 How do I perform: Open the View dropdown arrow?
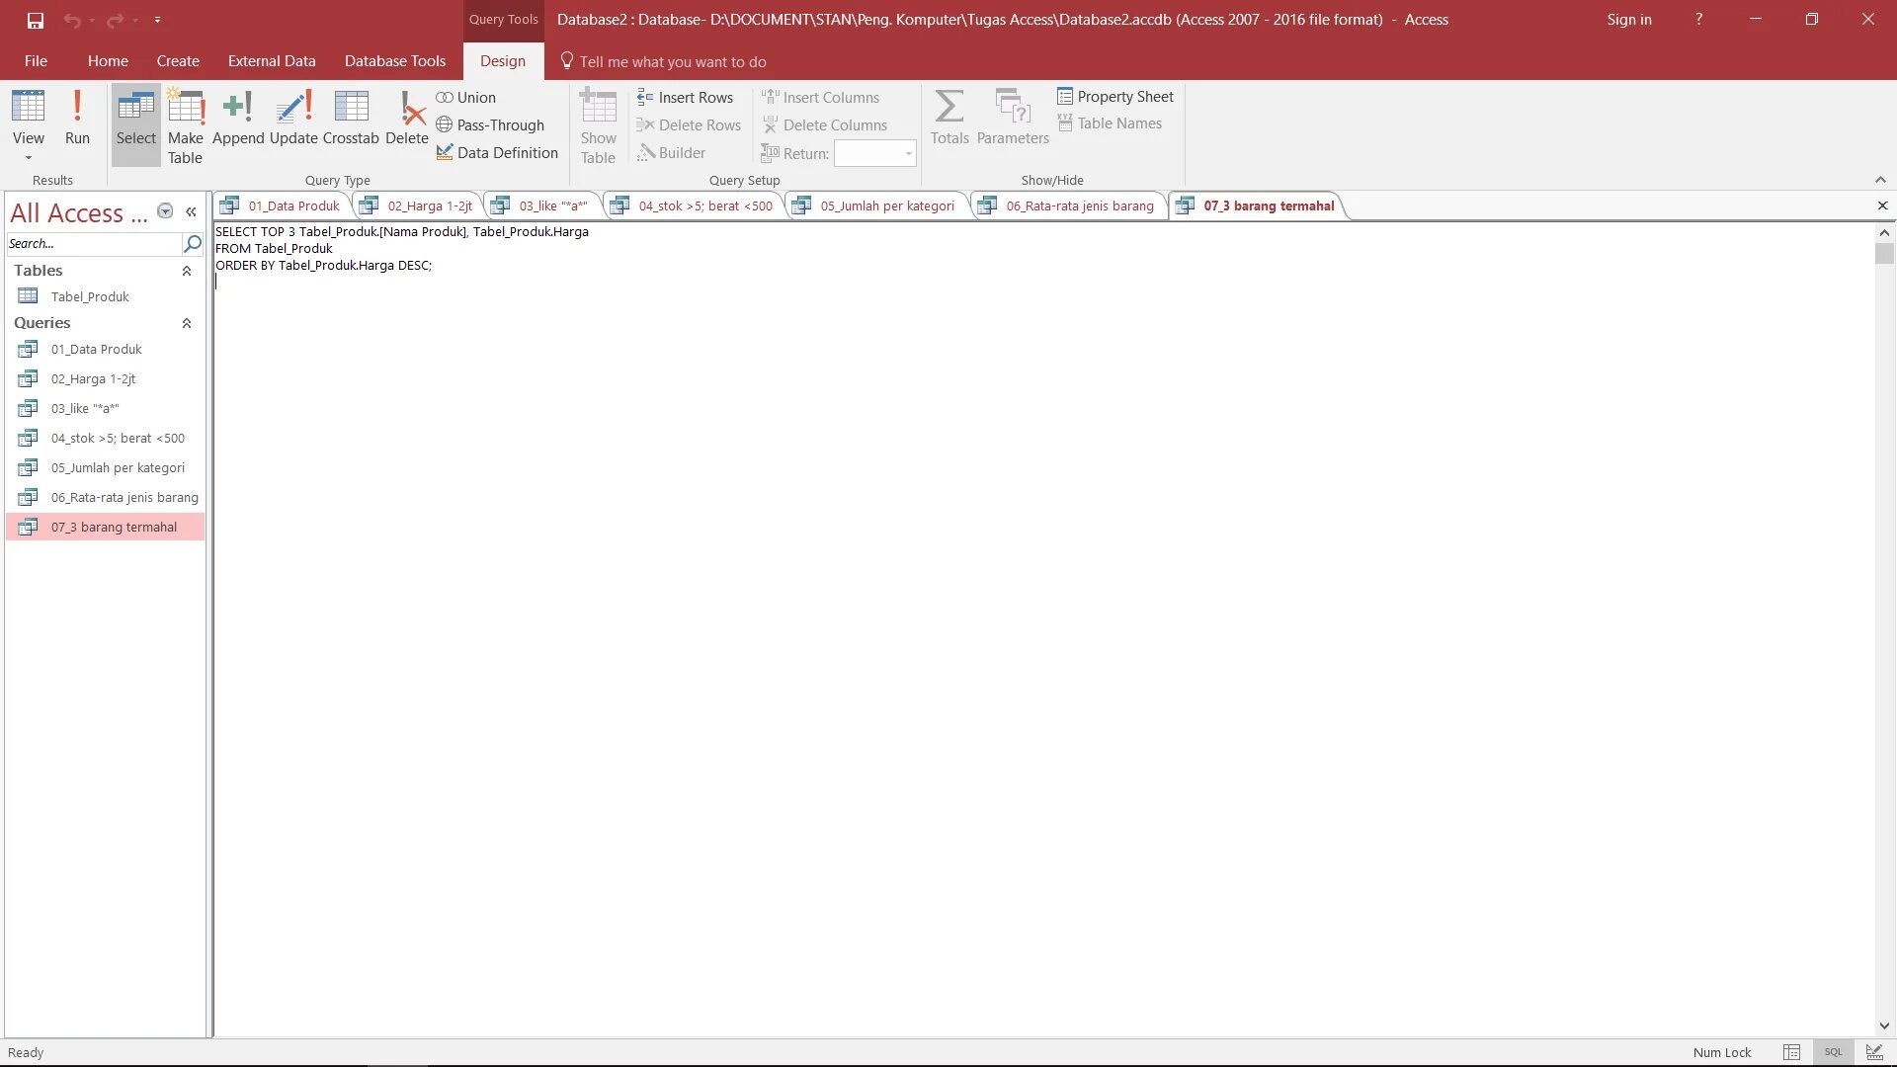28,158
